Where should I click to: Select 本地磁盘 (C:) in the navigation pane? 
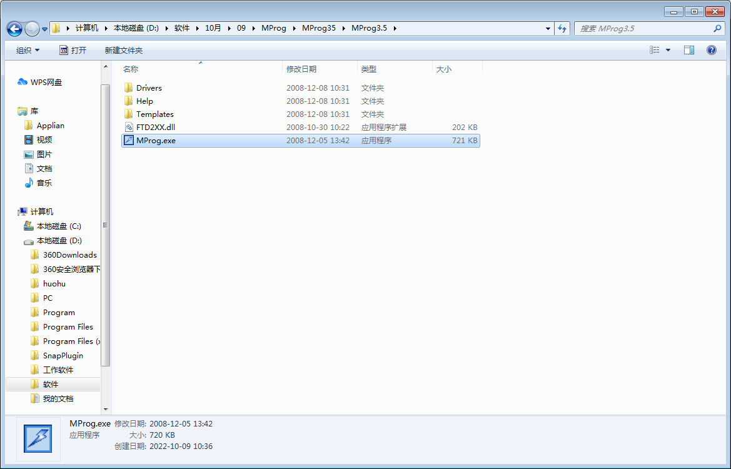(x=59, y=226)
